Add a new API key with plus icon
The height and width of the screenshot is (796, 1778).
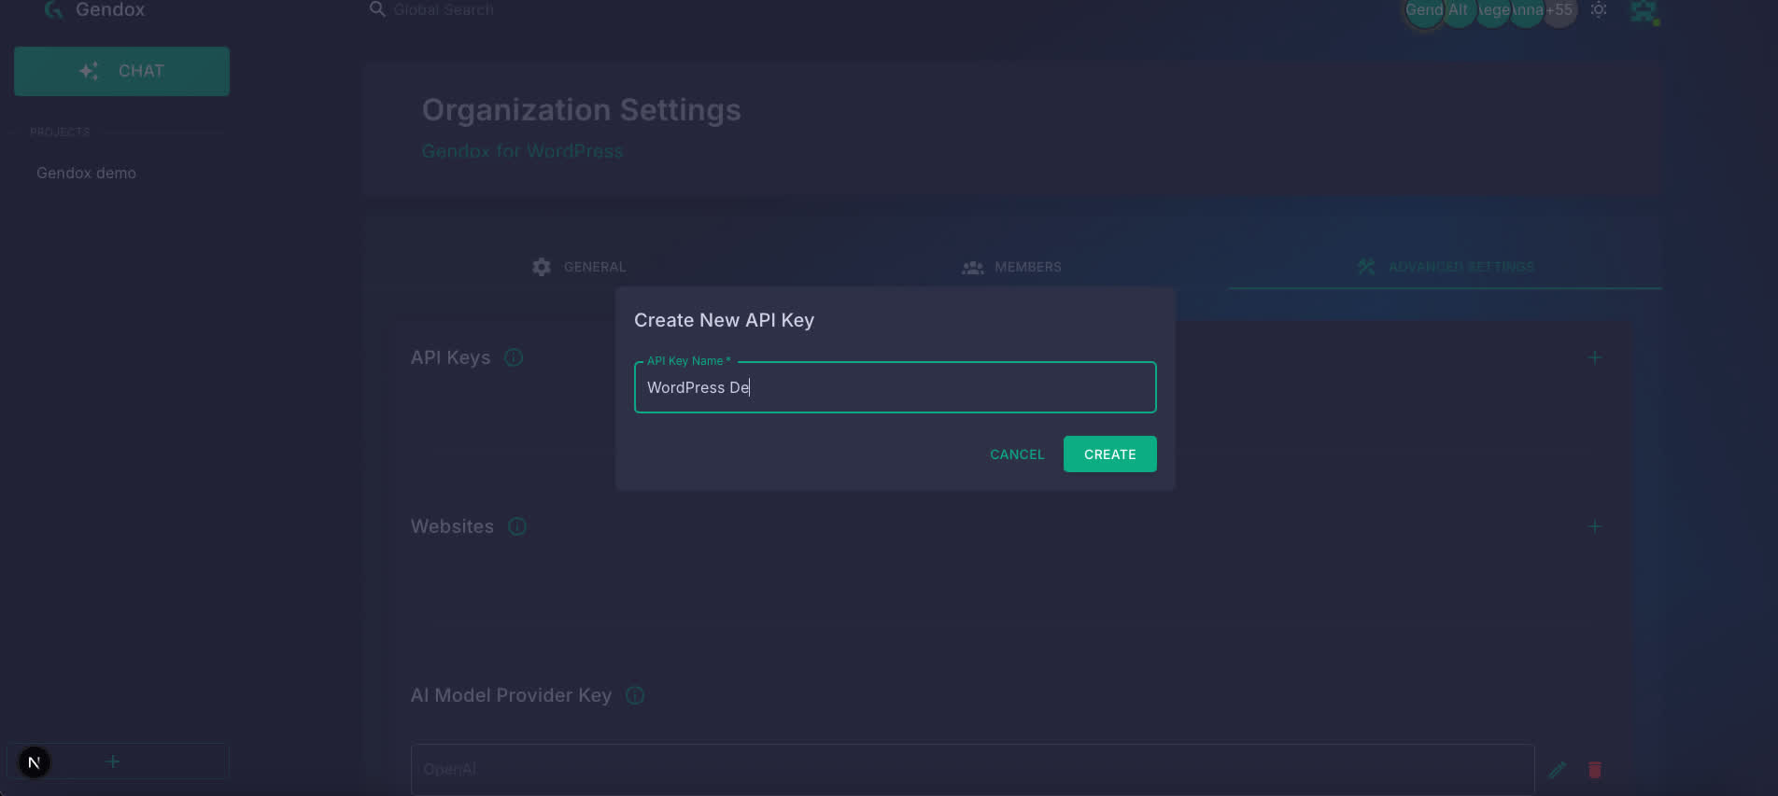click(x=1595, y=357)
